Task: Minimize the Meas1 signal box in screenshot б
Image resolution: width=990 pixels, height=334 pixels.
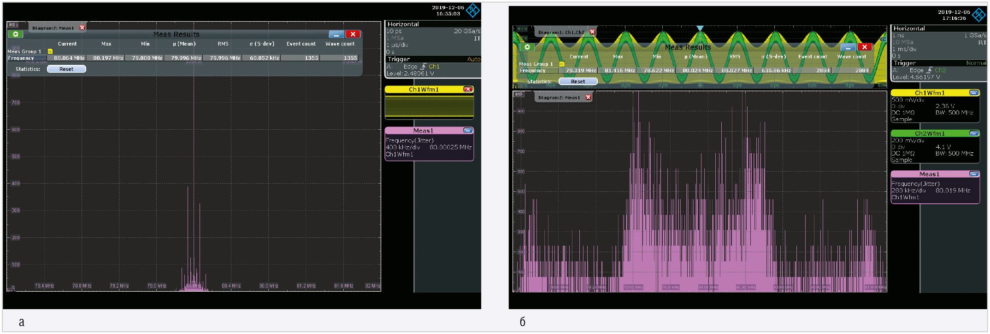Action: point(974,174)
